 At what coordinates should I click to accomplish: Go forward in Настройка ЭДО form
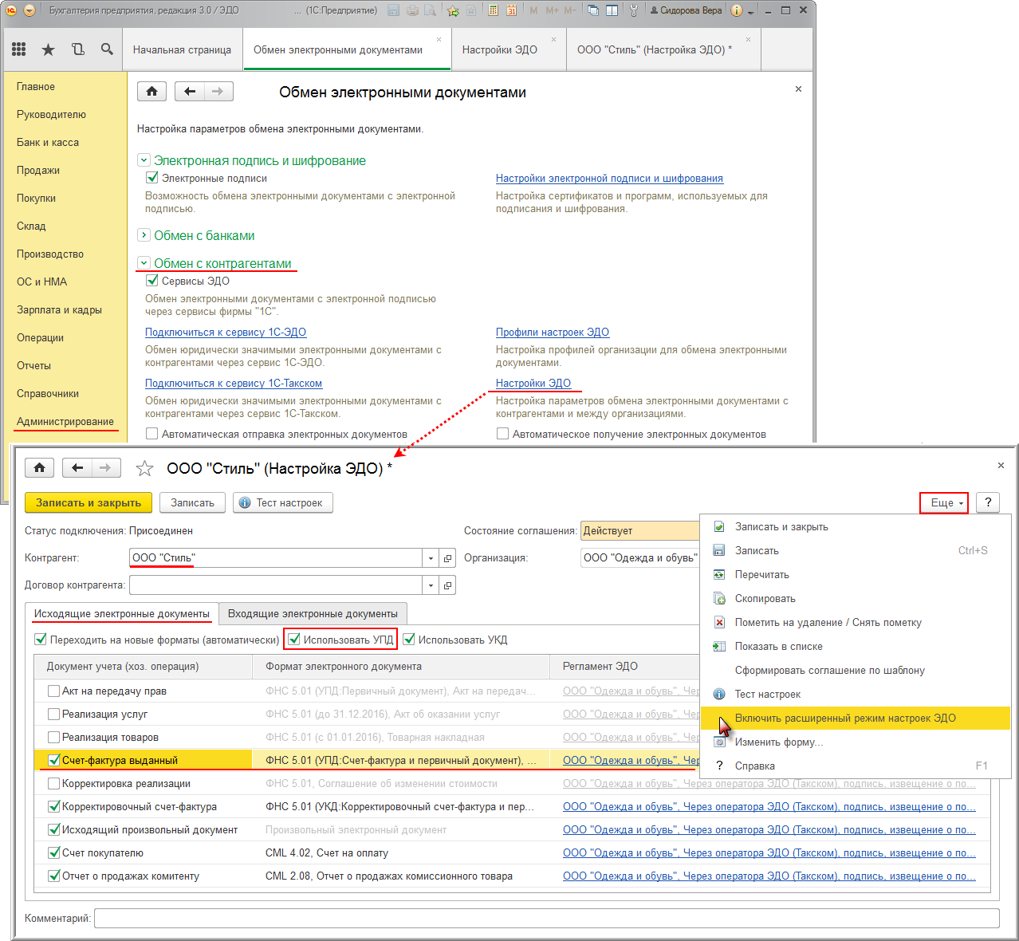click(106, 467)
